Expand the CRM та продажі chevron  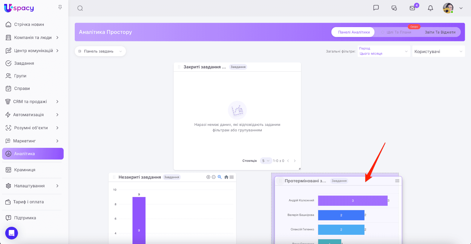(57, 102)
